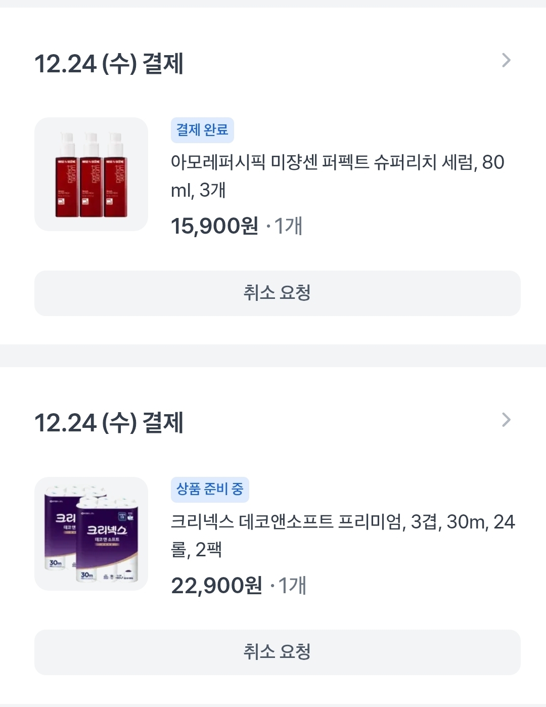Screen dimensions: 546x707
Task: Expand the Kleenex order using its chevron
Action: (x=506, y=420)
